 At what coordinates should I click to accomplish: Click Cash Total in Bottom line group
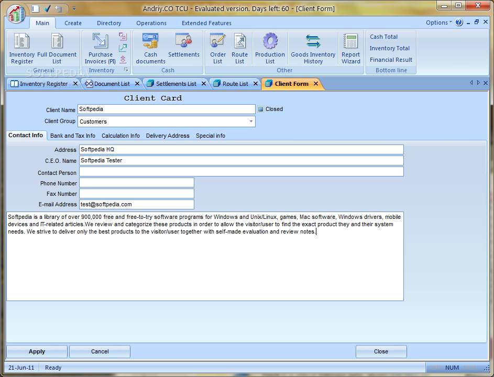[384, 37]
